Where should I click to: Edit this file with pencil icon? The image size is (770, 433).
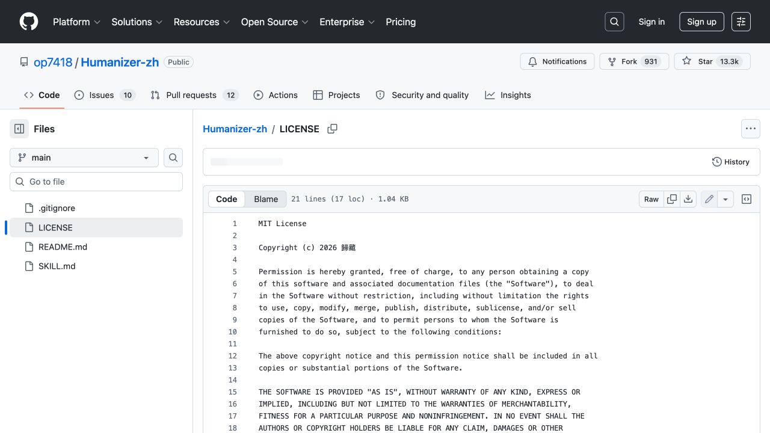pyautogui.click(x=709, y=199)
